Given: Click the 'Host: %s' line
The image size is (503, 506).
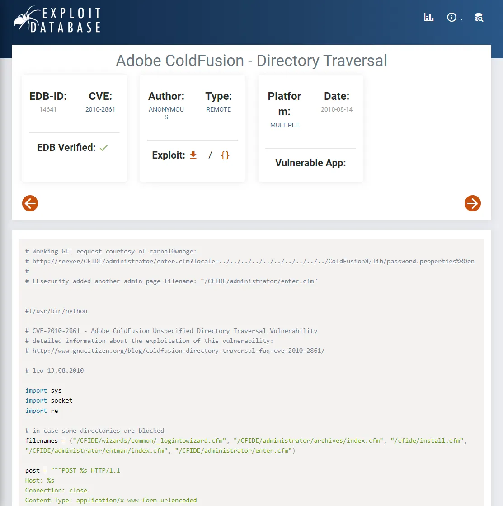Looking at the screenshot, I should [x=40, y=480].
